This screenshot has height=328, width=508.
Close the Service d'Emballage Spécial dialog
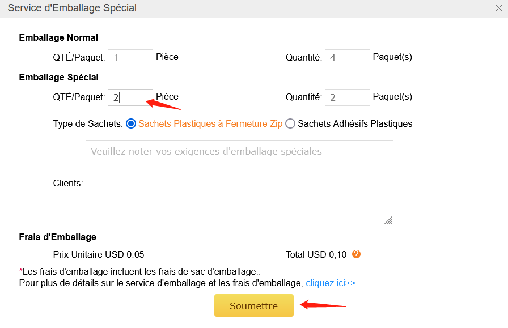point(498,8)
